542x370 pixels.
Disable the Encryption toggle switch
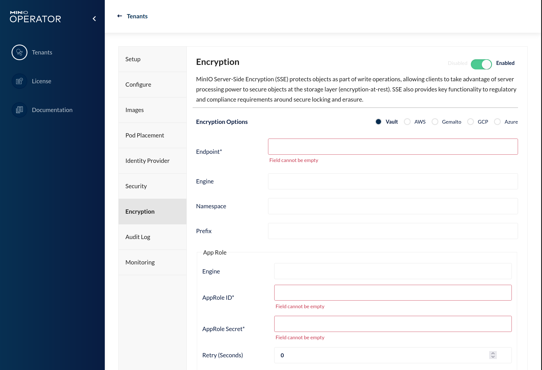pos(481,64)
